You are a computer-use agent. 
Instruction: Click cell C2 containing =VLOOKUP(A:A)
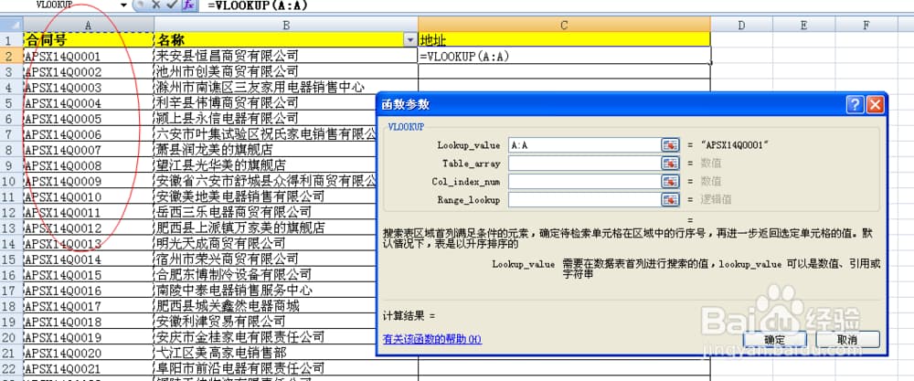click(x=564, y=56)
